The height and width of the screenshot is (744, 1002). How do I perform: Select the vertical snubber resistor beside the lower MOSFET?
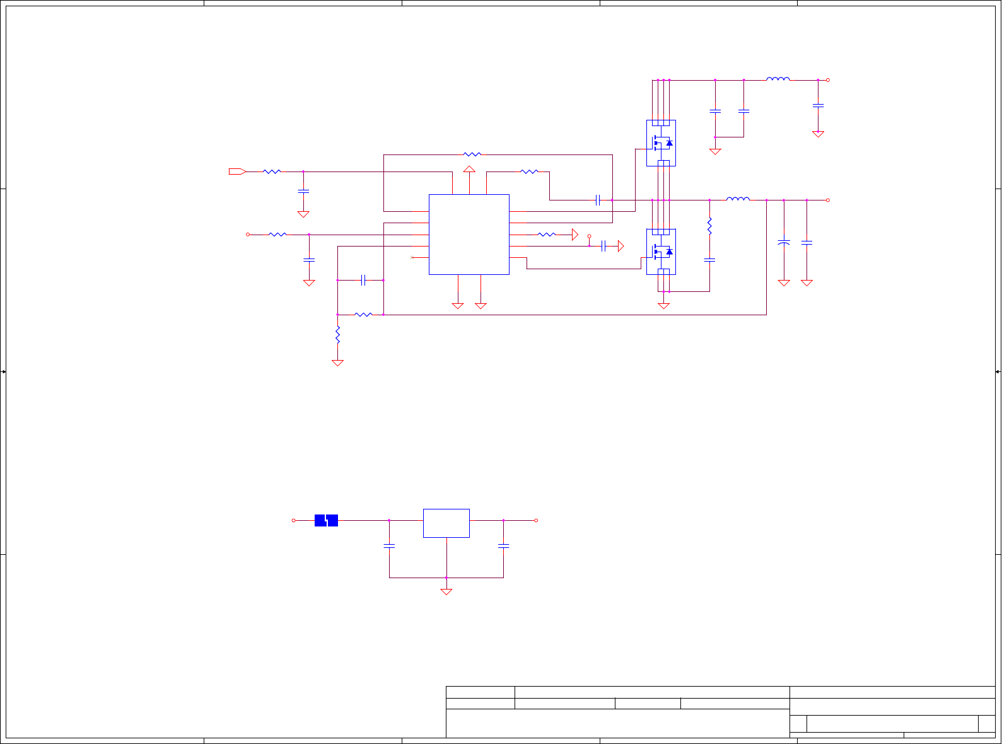[709, 226]
